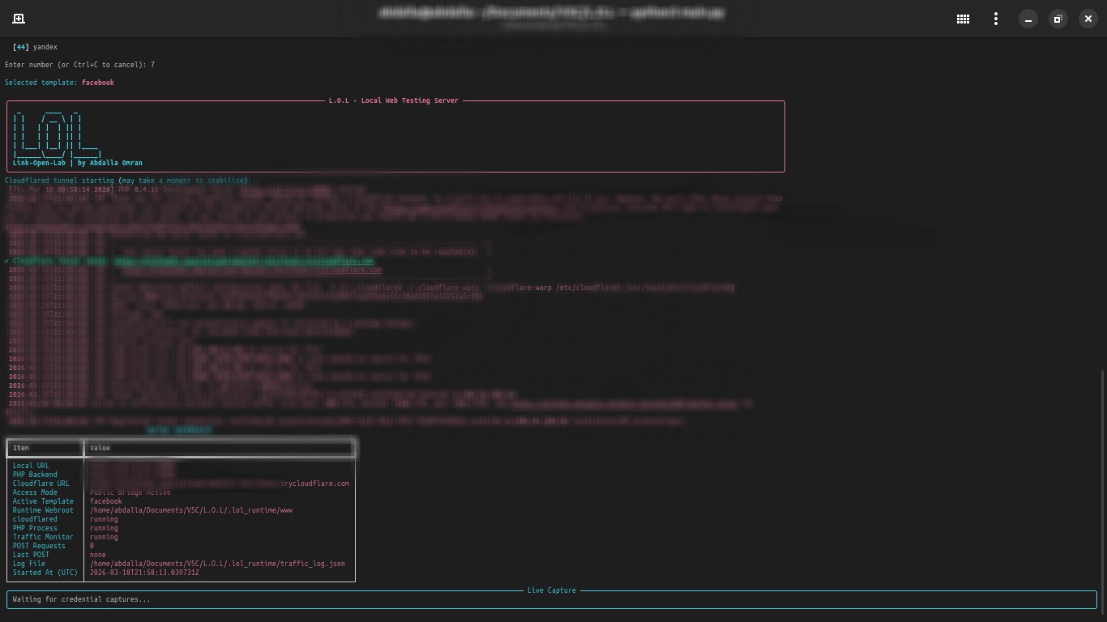Screen dimensions: 1107x622
Task: Click the 'running' value in Traffic Monitor row
Action: [x=104, y=537]
